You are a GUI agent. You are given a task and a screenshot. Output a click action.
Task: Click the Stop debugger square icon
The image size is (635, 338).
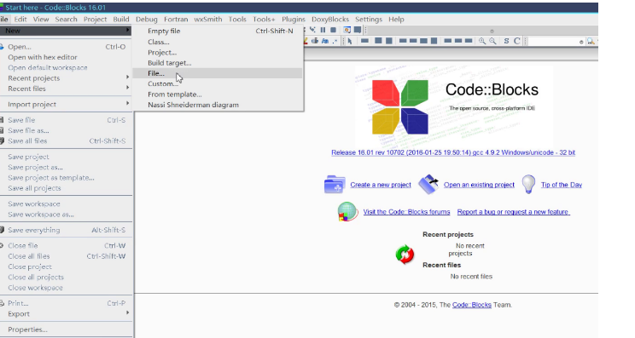tap(333, 30)
